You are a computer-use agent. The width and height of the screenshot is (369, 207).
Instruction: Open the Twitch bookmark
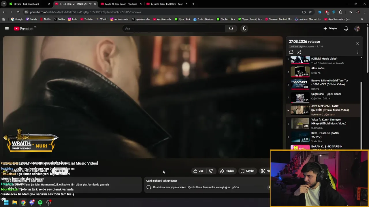31,19
